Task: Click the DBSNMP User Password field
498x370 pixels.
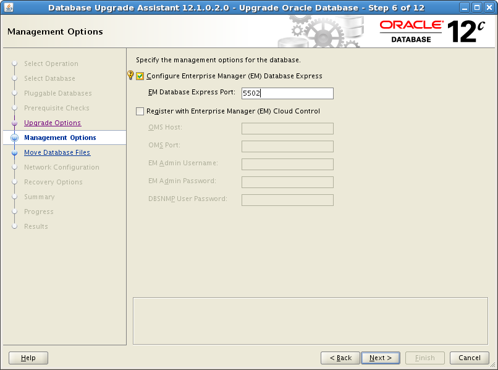Action: pyautogui.click(x=287, y=200)
